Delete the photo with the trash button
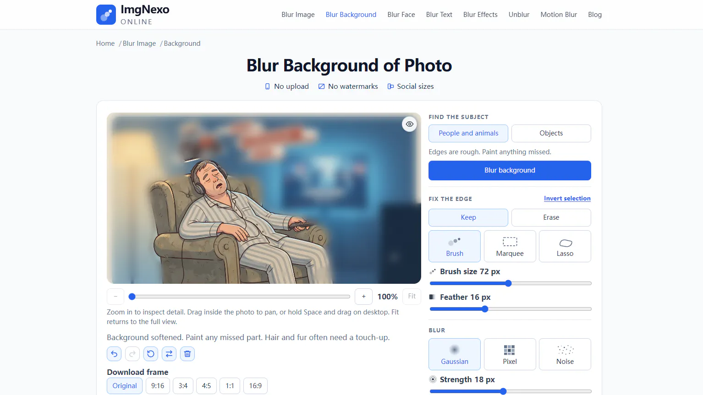Screen dimensions: 703x395 (x=187, y=354)
